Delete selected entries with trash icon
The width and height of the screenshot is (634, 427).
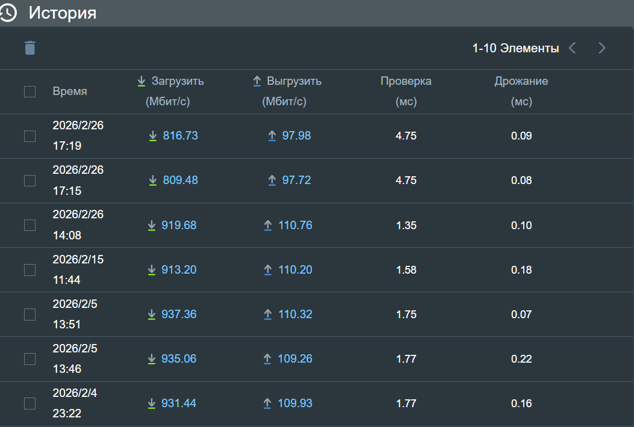pyautogui.click(x=30, y=48)
